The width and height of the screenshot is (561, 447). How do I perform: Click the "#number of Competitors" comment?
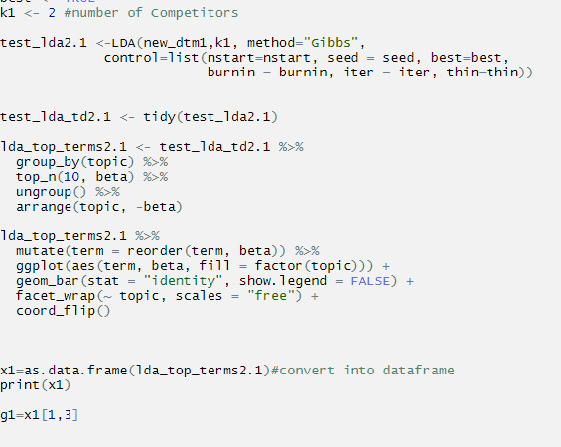pyautogui.click(x=151, y=13)
